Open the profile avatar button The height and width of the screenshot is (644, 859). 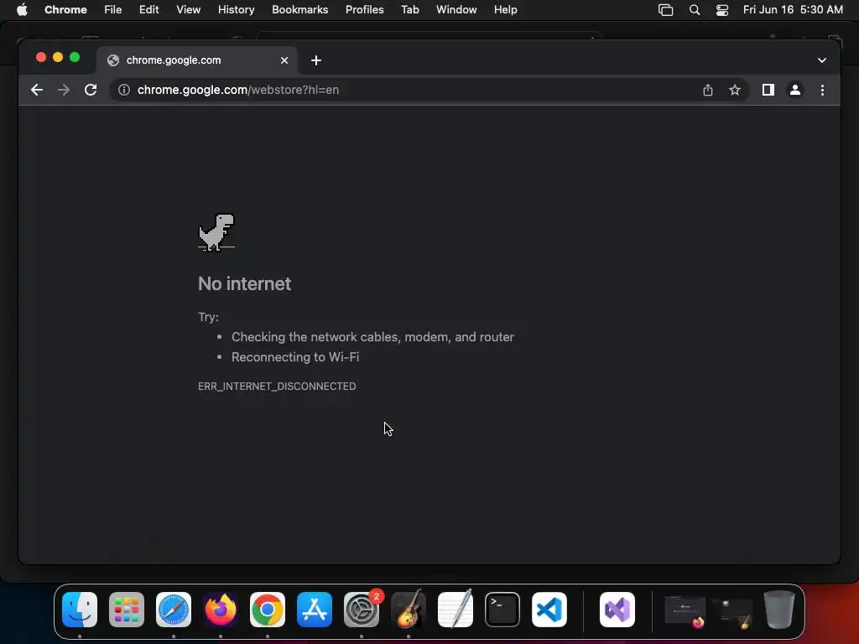795,90
